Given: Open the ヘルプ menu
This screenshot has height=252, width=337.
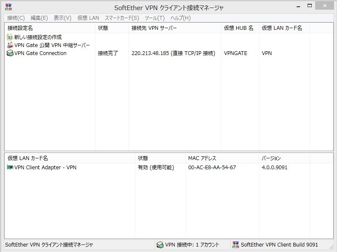Looking at the screenshot, I should pos(179,18).
